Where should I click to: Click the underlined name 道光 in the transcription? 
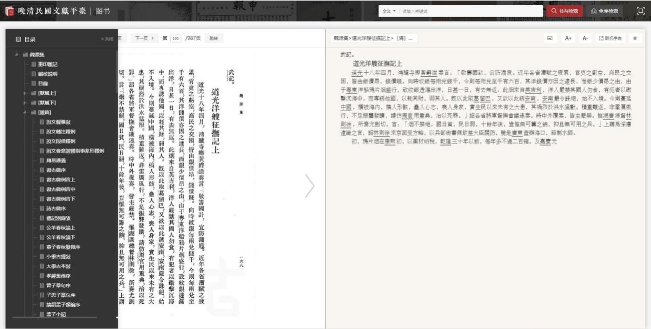[357, 73]
